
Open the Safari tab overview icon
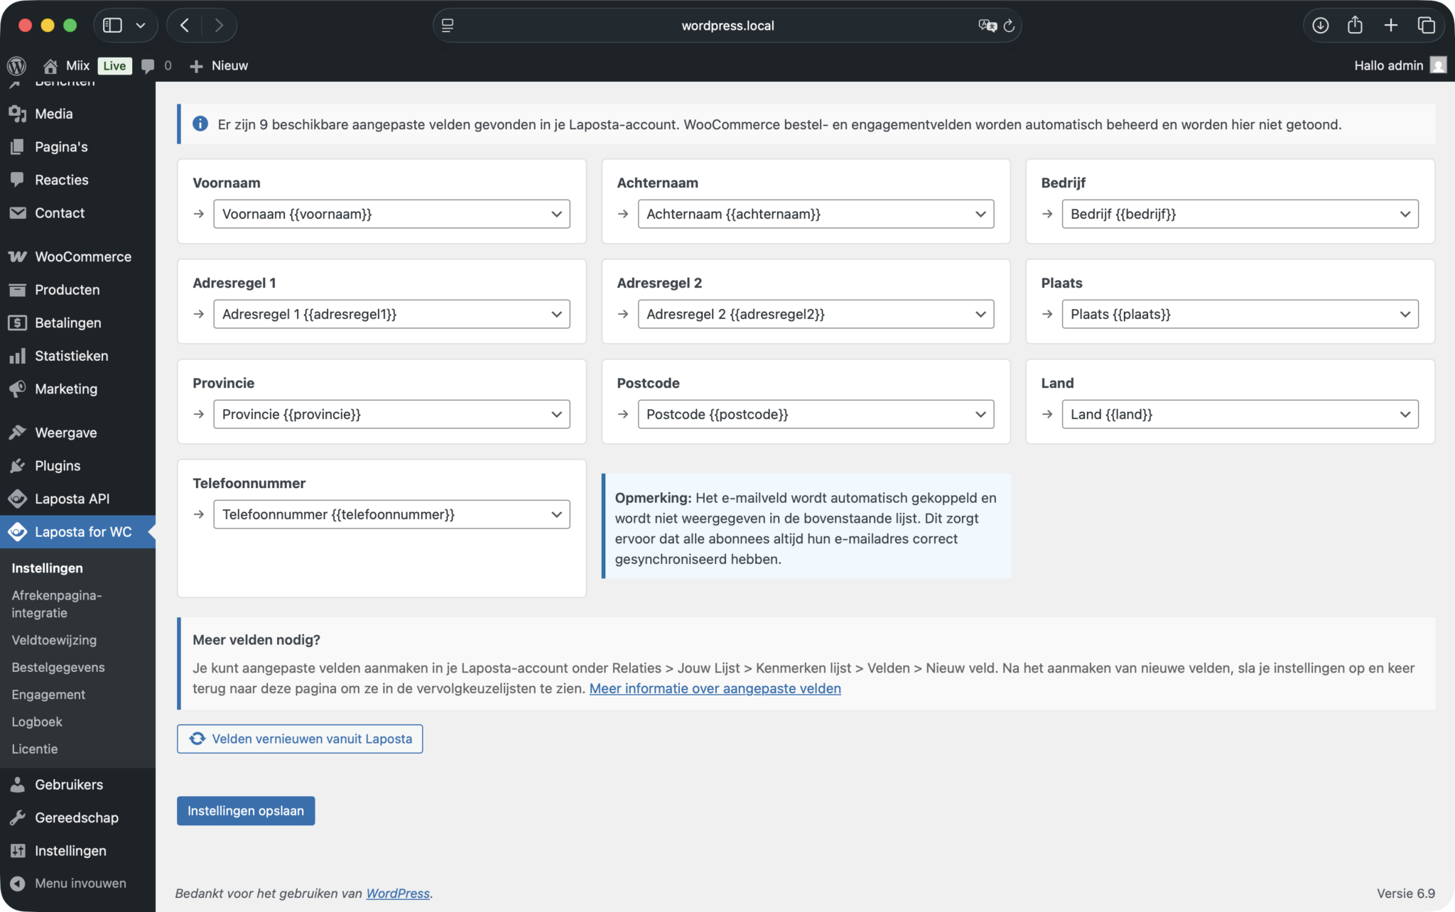pos(1426,26)
